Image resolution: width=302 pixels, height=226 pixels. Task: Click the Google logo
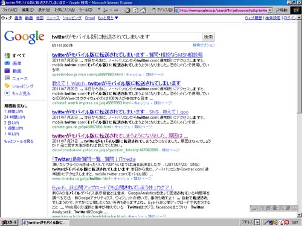24,37
